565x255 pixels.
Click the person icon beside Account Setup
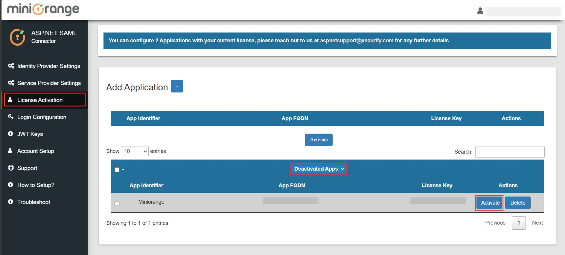coord(10,151)
